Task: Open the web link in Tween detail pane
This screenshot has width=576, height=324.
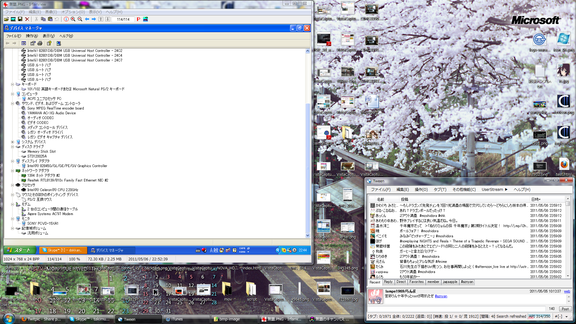Action: [x=567, y=291]
